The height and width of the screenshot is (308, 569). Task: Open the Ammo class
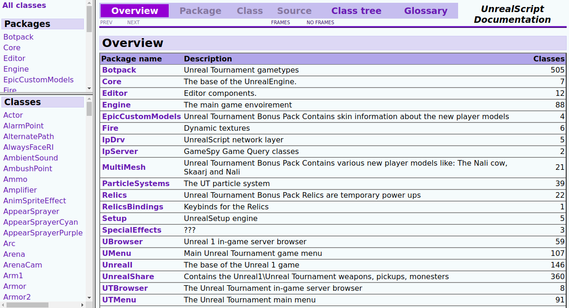pyautogui.click(x=15, y=180)
